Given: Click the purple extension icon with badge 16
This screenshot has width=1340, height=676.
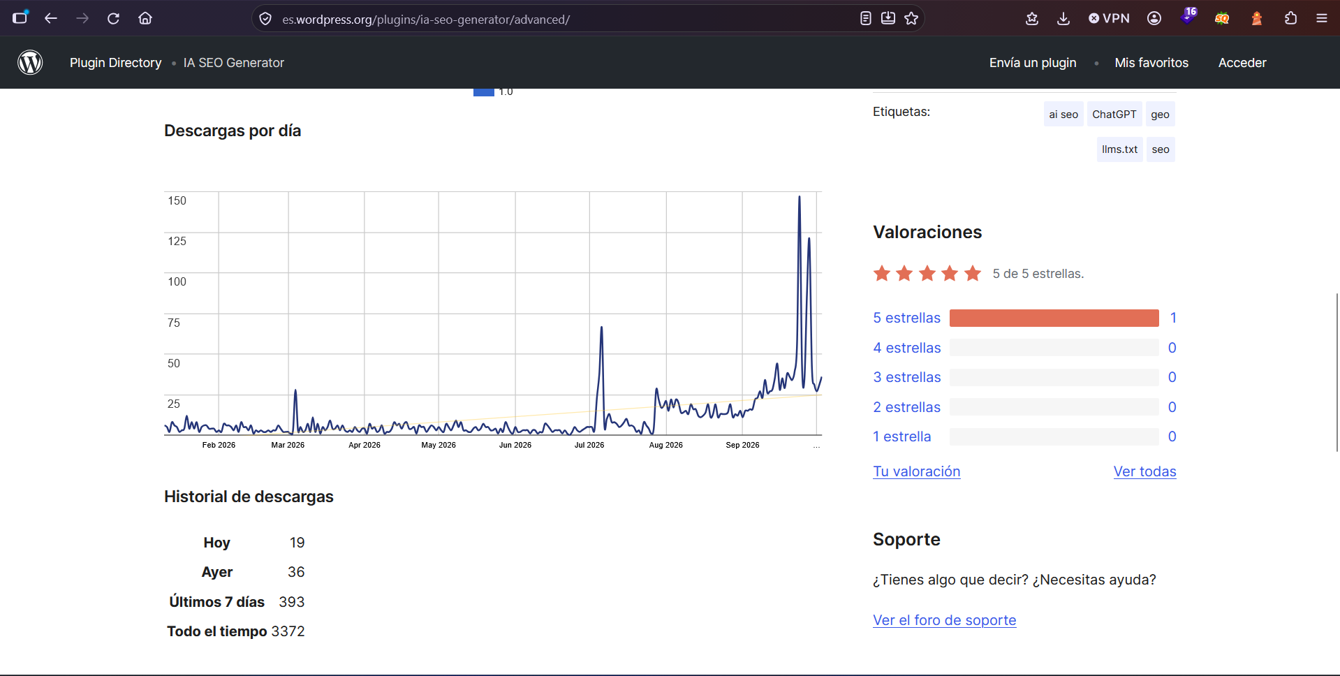Looking at the screenshot, I should (1188, 17).
